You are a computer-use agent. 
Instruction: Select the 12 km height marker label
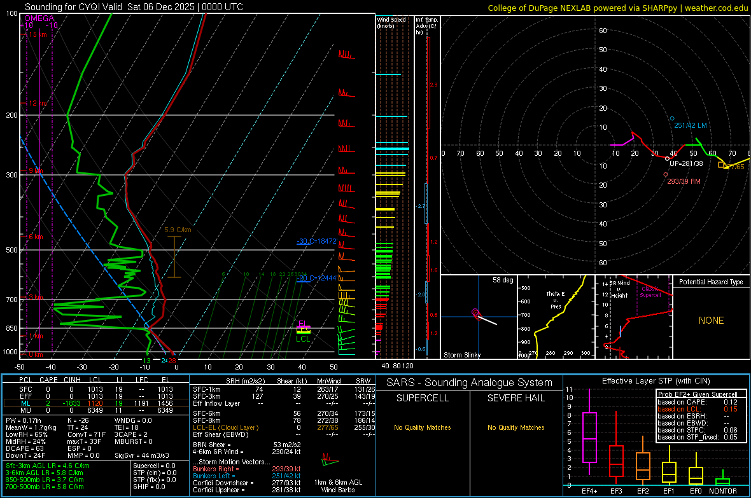[38, 104]
